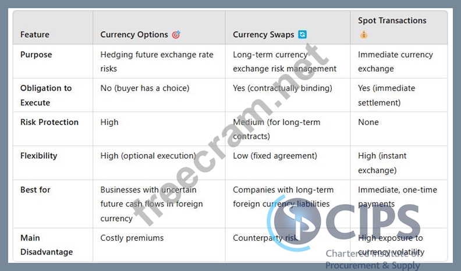Click the Main Disadvantage row label
The height and width of the screenshot is (271, 461).
47,245
